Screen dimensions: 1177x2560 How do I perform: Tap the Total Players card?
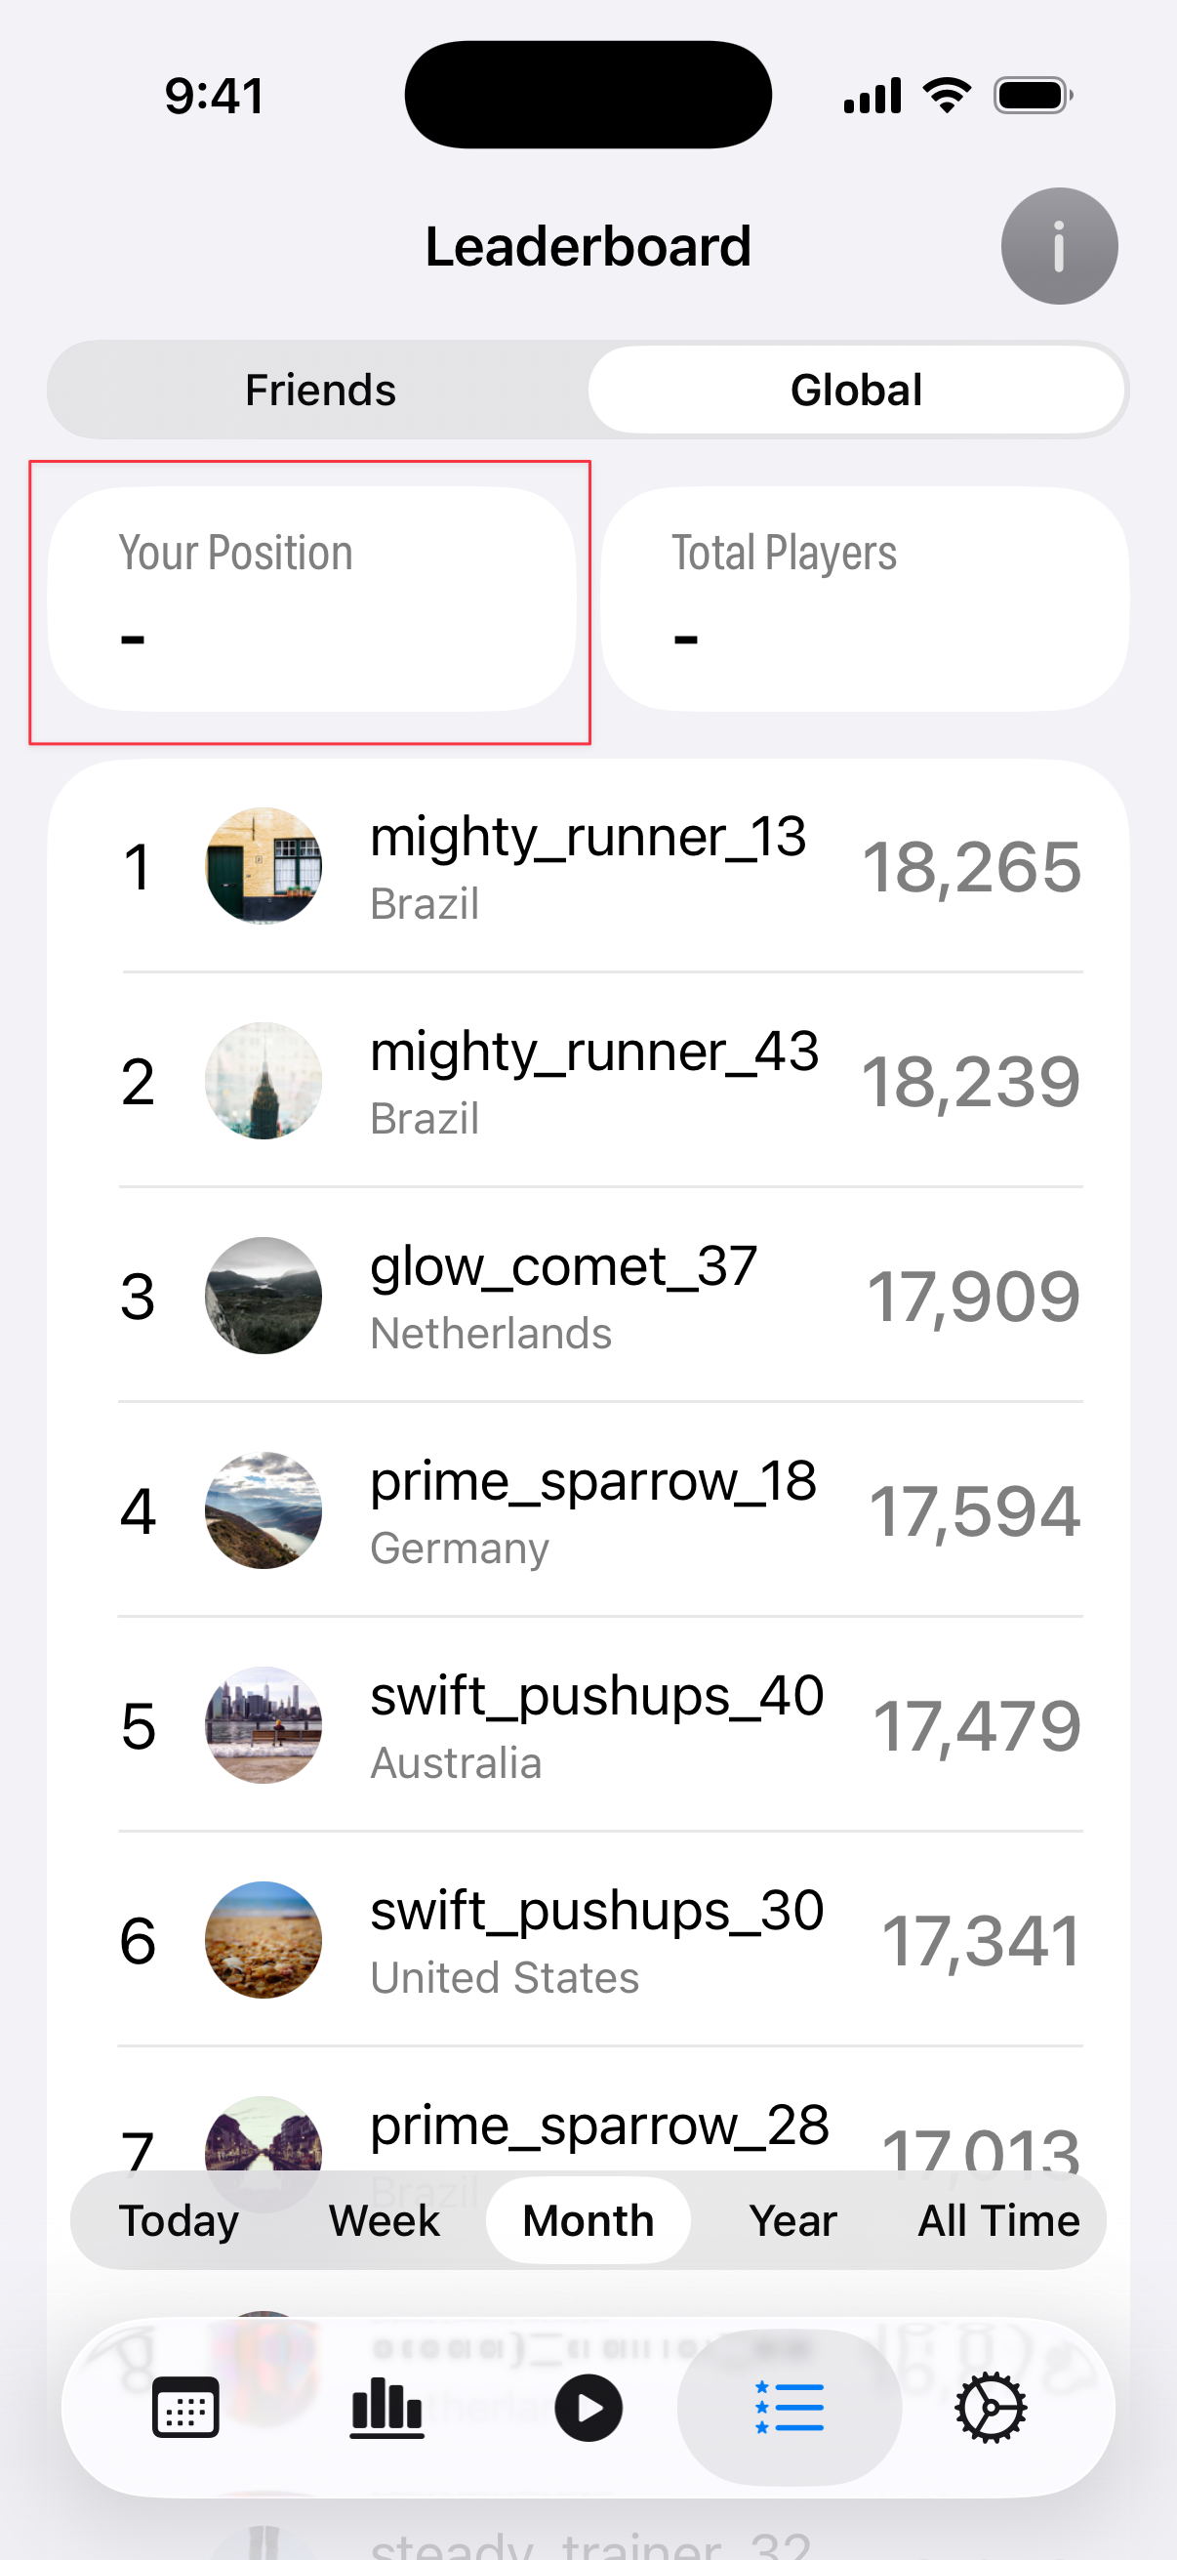coord(864,599)
